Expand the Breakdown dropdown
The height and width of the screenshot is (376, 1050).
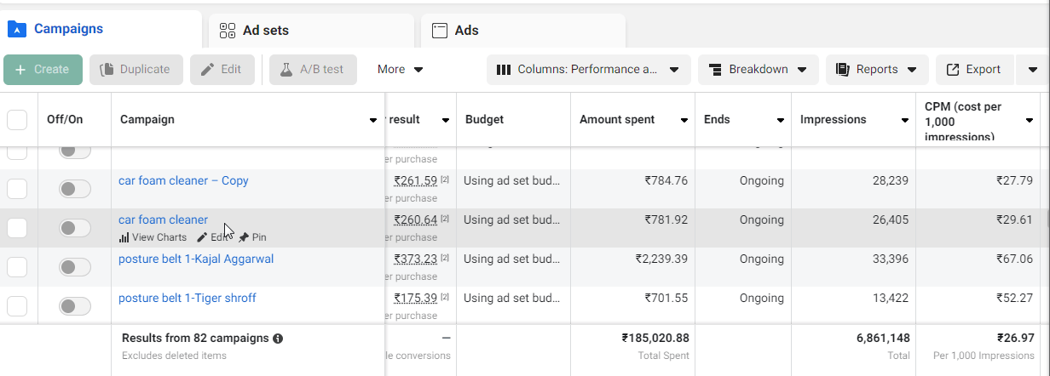[x=758, y=70]
